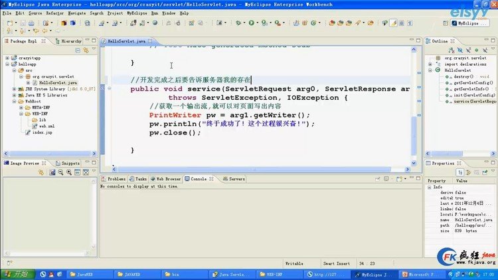Viewport: 498px width, 280px height.
Task: Click zoom in icon in Image Preview
Action: click(x=69, y=172)
